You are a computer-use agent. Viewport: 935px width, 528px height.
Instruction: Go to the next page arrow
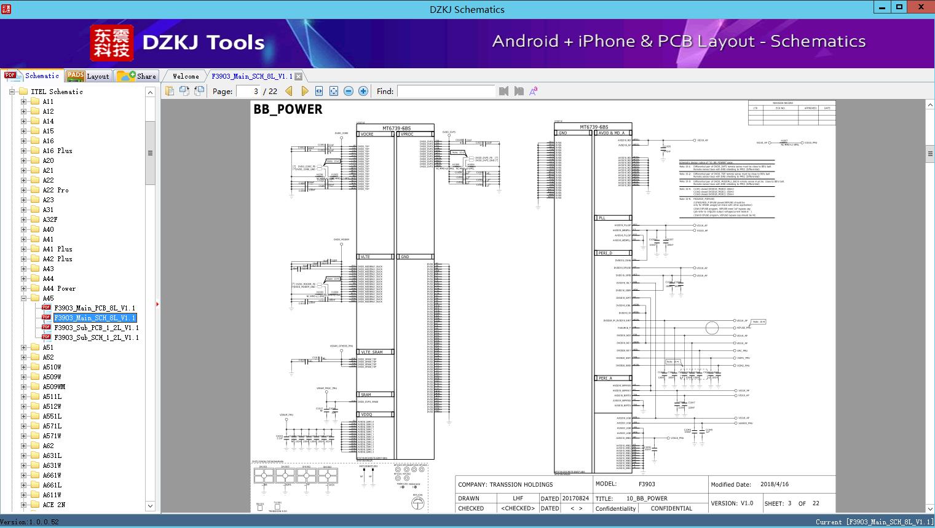click(304, 91)
